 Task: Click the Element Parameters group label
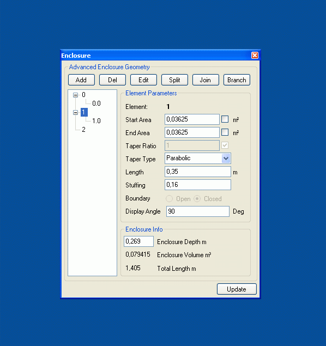[x=151, y=93]
